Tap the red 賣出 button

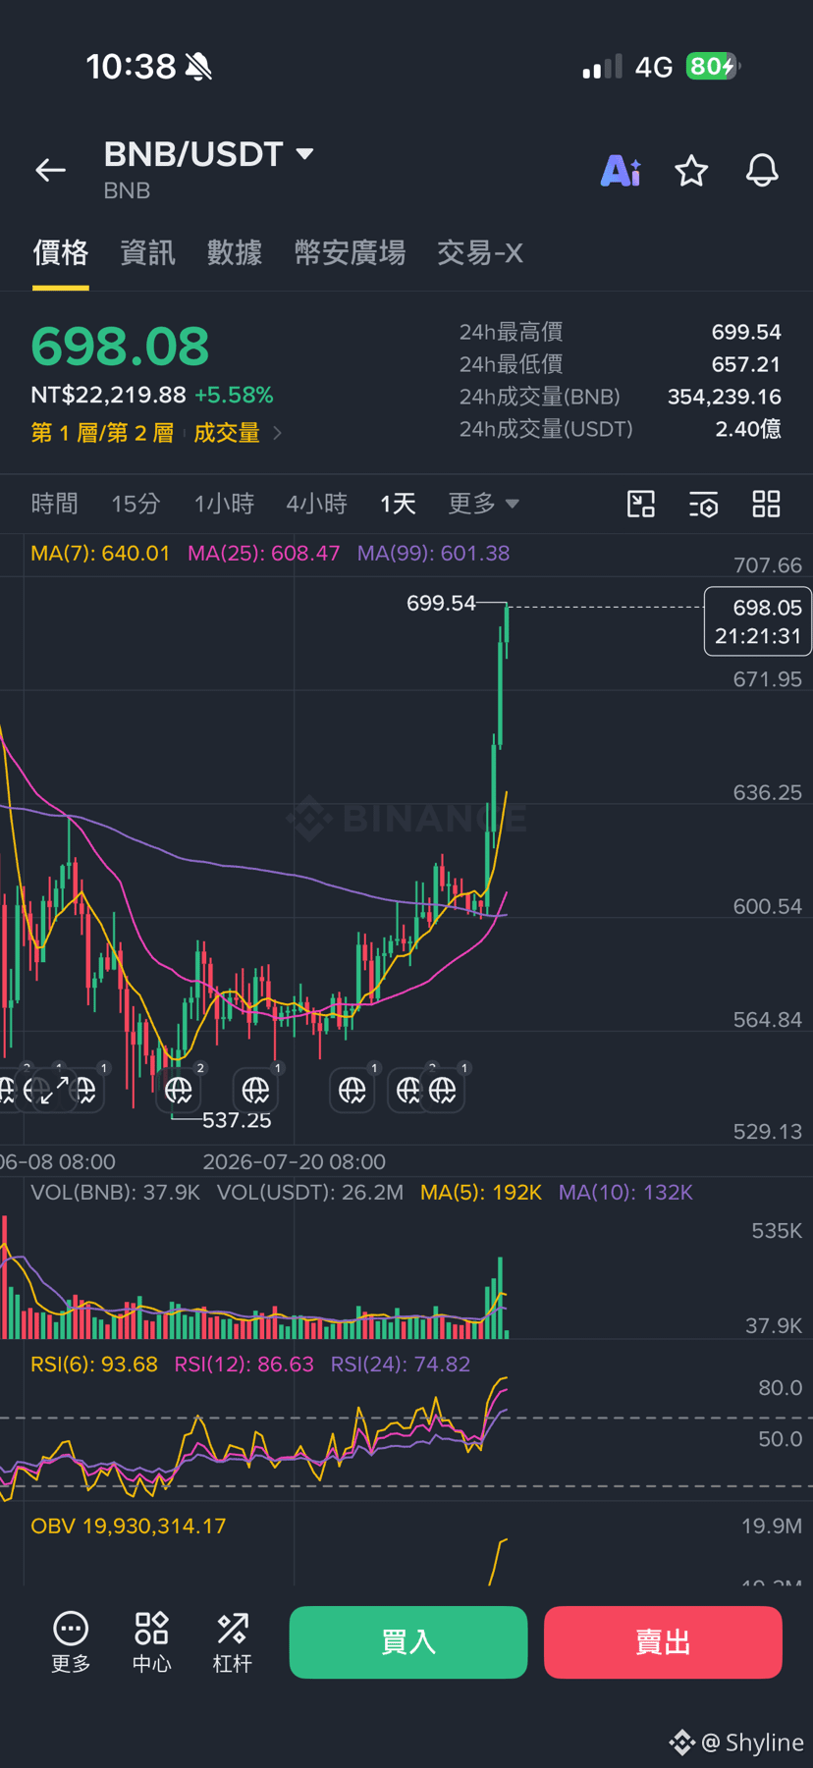(x=663, y=1642)
